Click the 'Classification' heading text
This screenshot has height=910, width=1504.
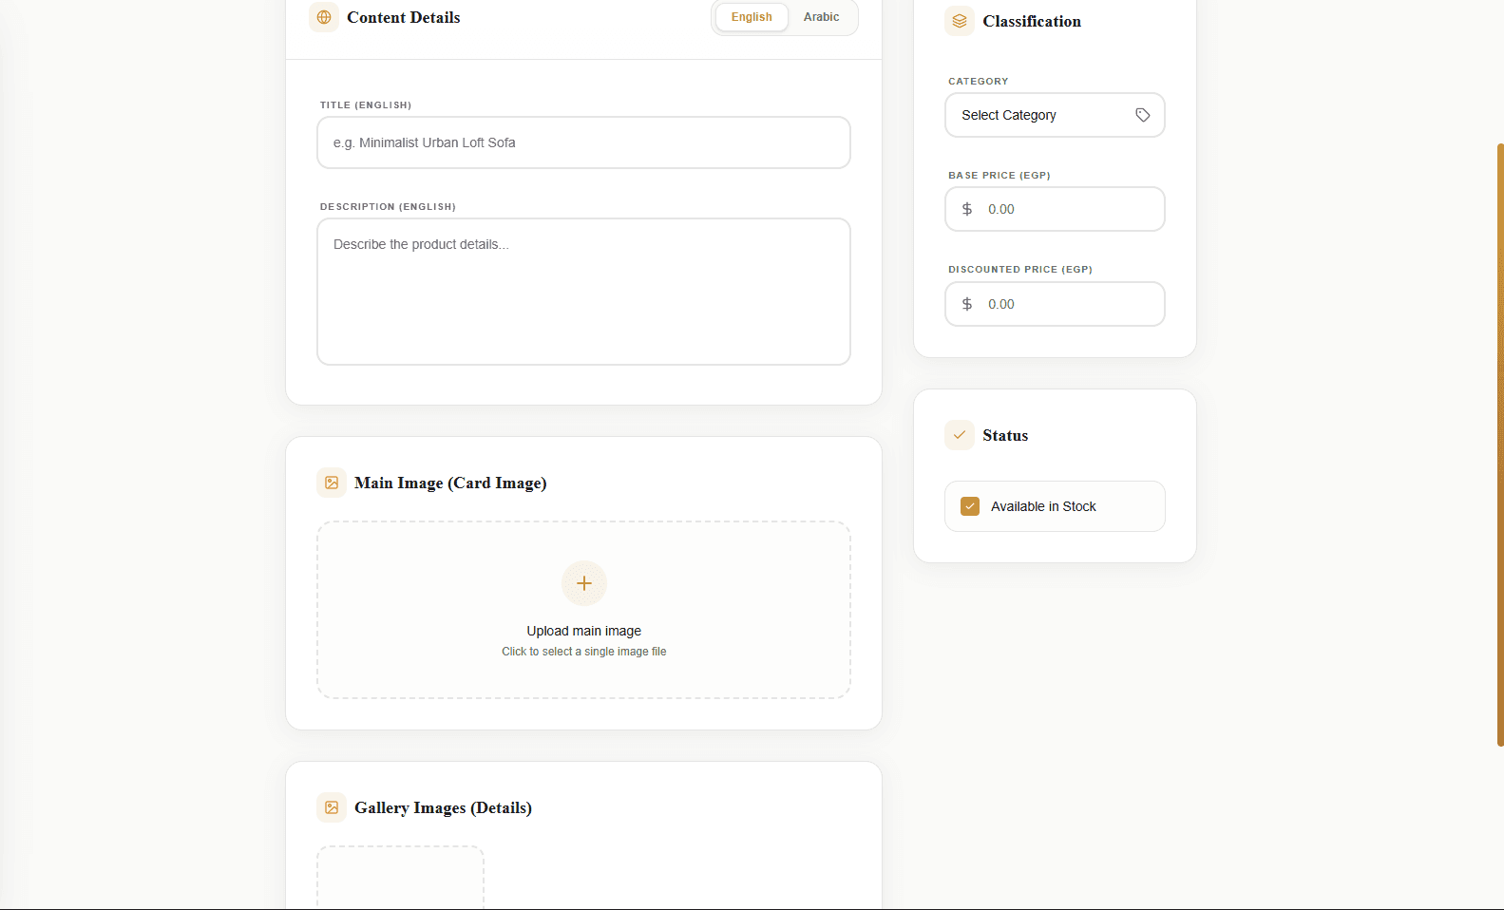pyautogui.click(x=1032, y=21)
